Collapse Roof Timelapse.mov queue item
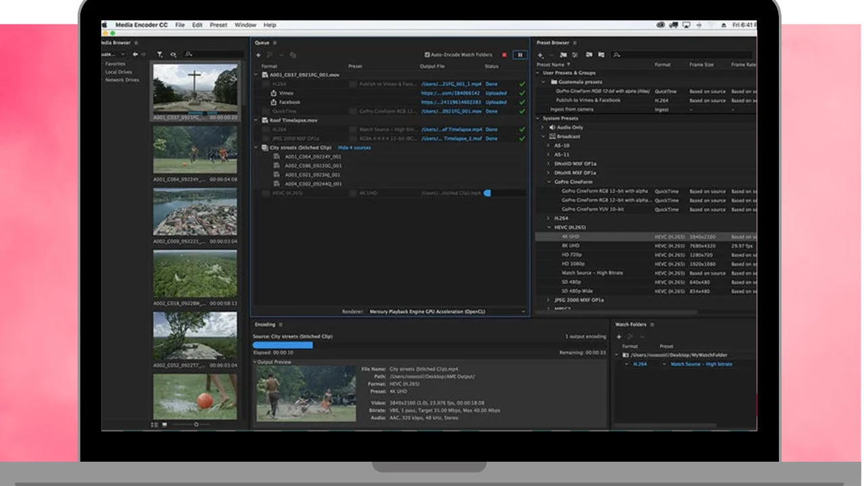This screenshot has height=486, width=864. pos(256,120)
